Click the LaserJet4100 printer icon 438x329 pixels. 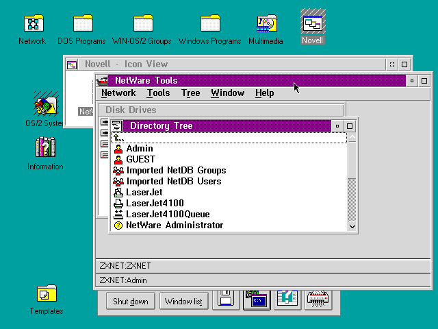[118, 204]
